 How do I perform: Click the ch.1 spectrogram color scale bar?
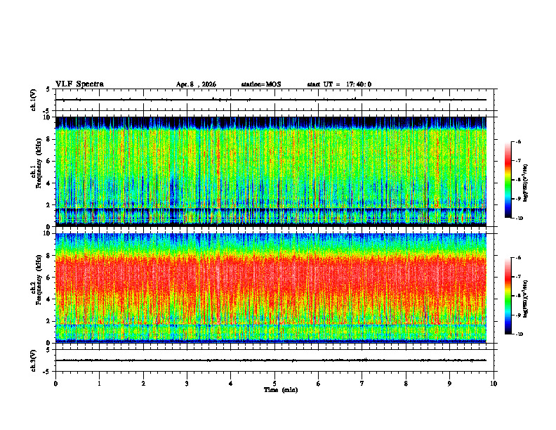point(508,180)
